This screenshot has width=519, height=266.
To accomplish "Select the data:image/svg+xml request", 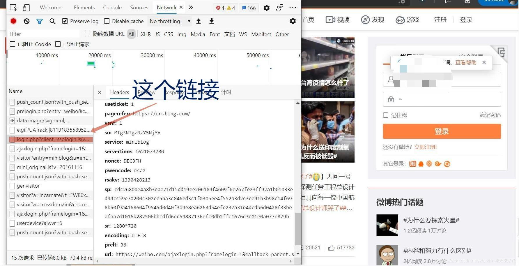I will 50,121.
